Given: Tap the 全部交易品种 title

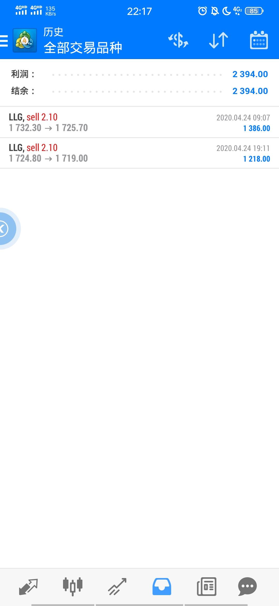Looking at the screenshot, I should (x=83, y=48).
